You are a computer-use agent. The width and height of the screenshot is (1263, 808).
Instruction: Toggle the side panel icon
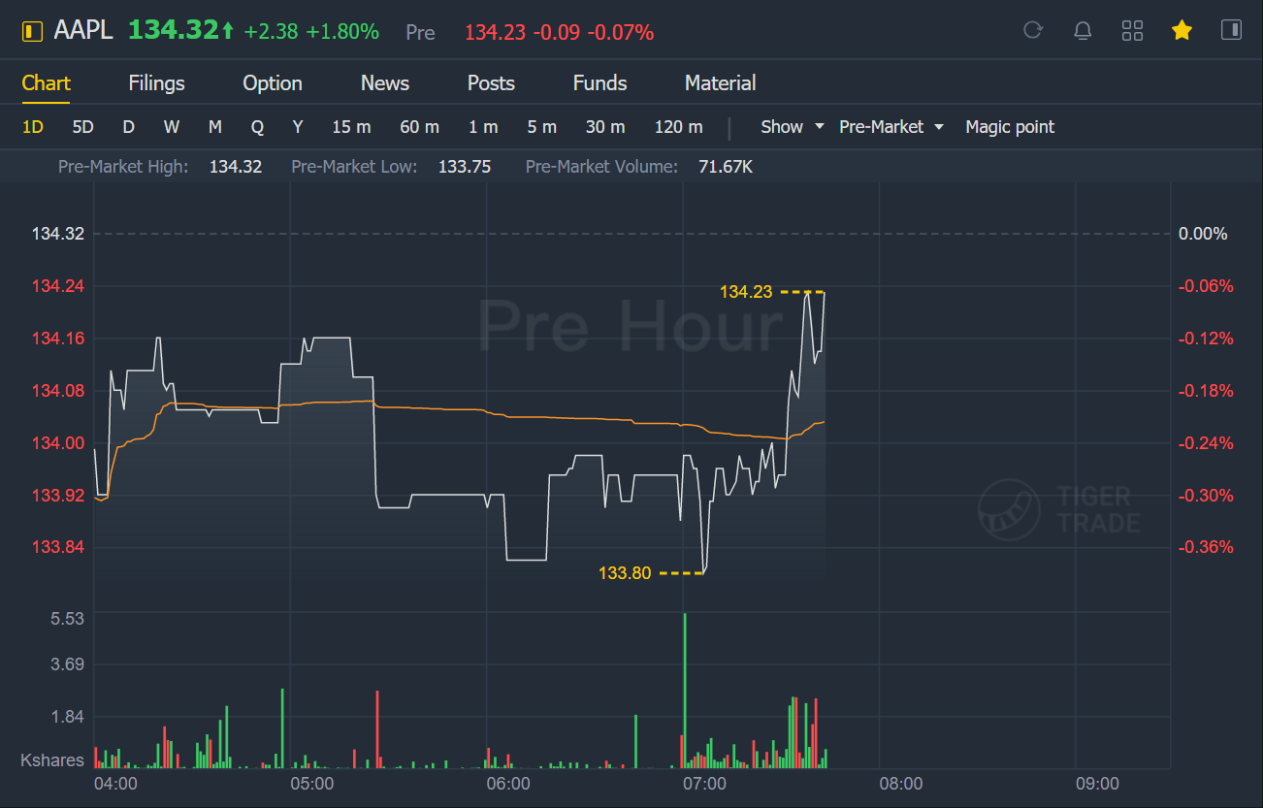pyautogui.click(x=1231, y=30)
